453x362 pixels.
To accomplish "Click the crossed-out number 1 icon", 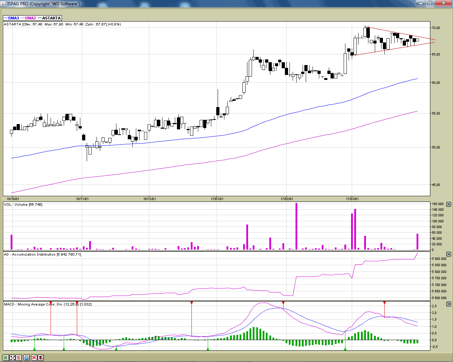I will pyautogui.click(x=41, y=358).
